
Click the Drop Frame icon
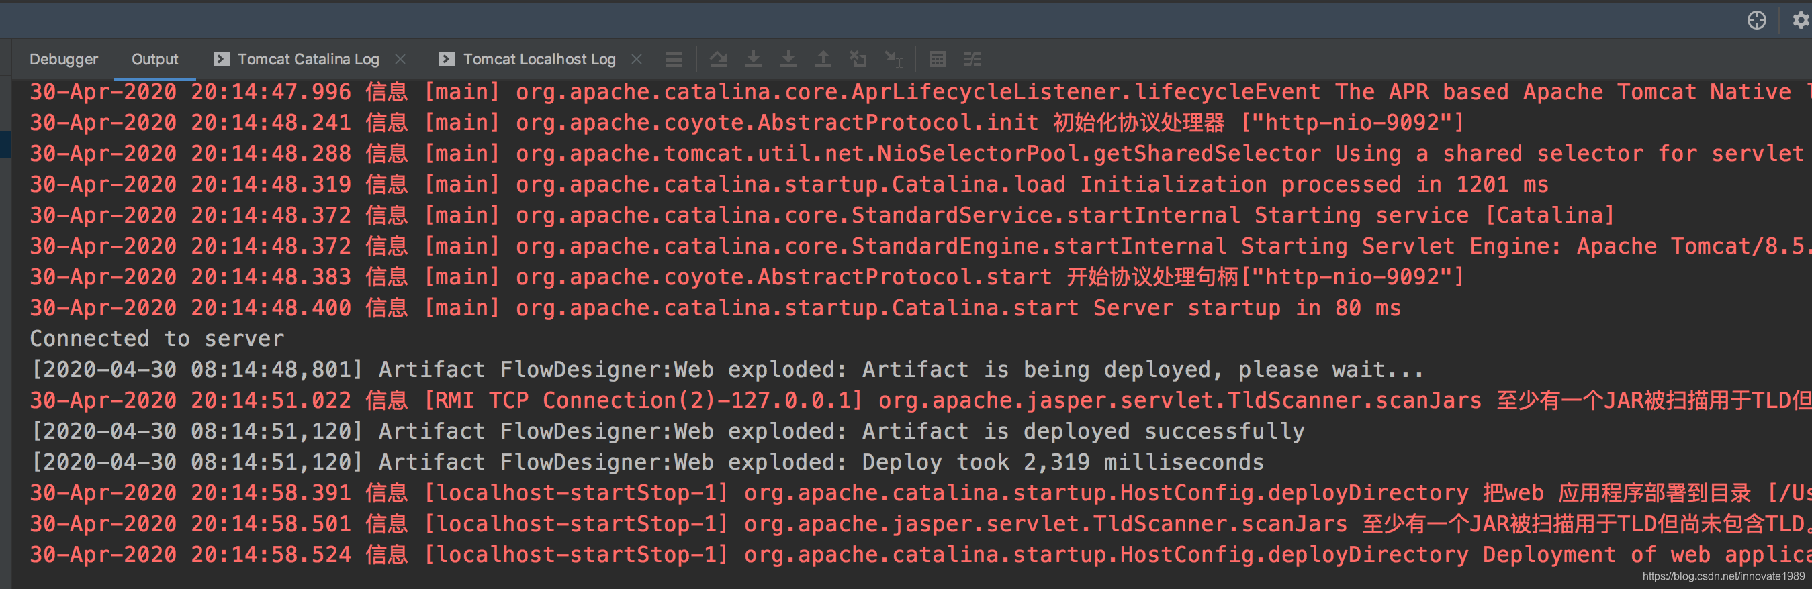click(858, 59)
